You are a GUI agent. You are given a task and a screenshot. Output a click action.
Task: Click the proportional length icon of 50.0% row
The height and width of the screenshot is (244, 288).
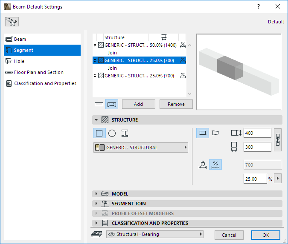click(183, 45)
